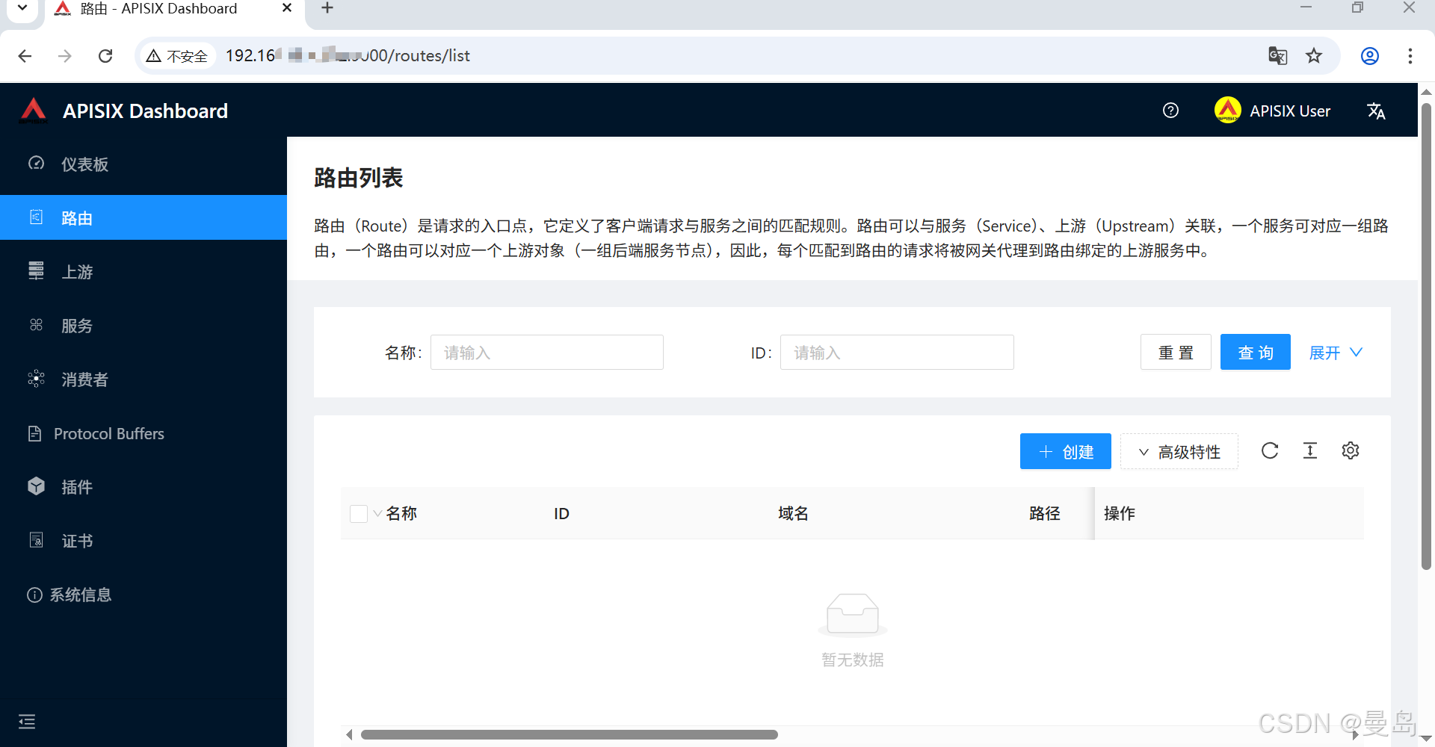Change table density with column height icon
1435x747 pixels.
(x=1310, y=450)
